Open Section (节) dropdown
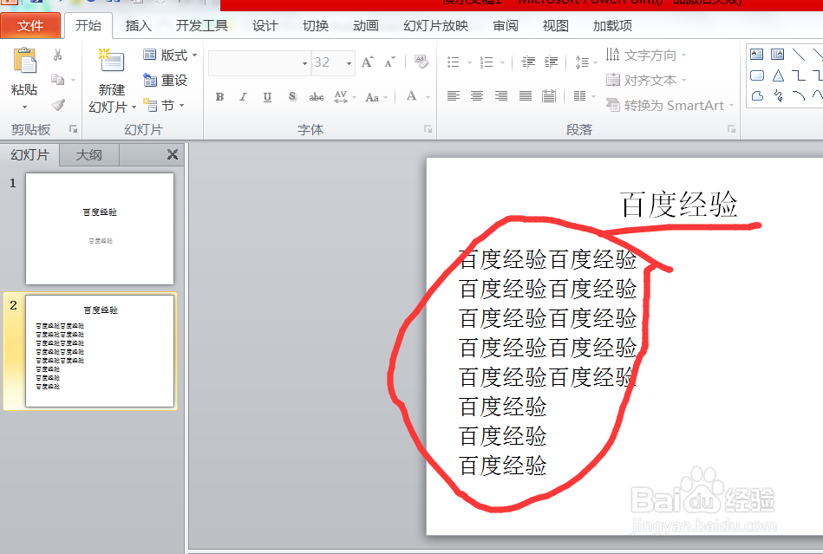Screen dimensions: 823x554 tap(164, 106)
